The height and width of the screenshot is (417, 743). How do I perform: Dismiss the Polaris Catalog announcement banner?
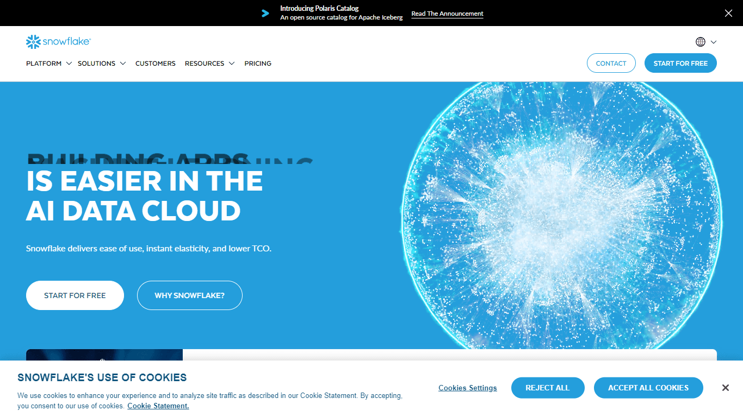click(x=728, y=13)
